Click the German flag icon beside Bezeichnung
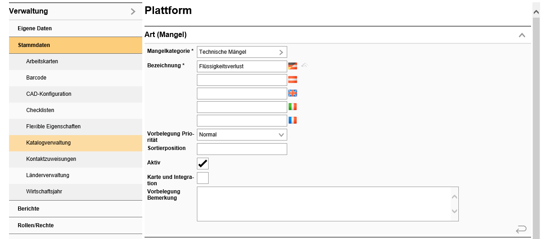This screenshot has height=239, width=541. [x=293, y=66]
